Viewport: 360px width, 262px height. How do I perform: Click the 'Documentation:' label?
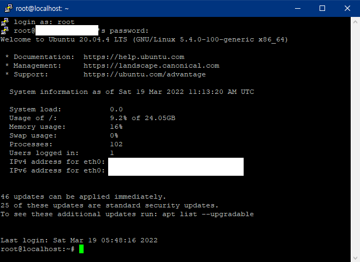(44, 57)
